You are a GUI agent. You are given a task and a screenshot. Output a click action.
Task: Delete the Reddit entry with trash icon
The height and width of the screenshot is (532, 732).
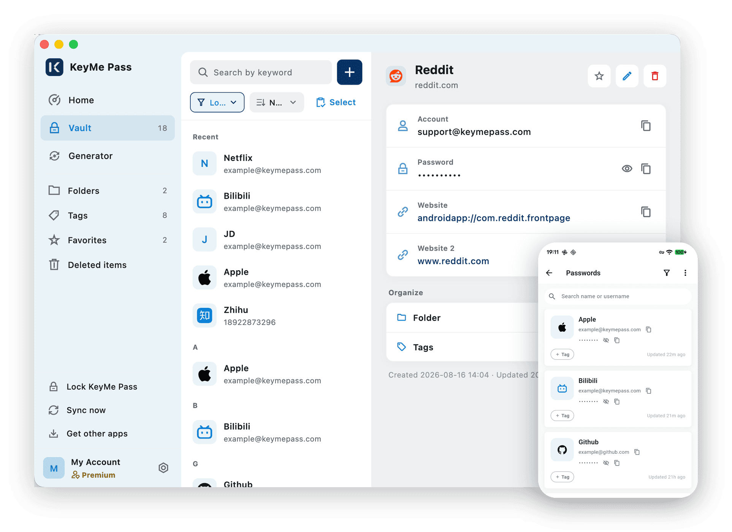coord(654,76)
